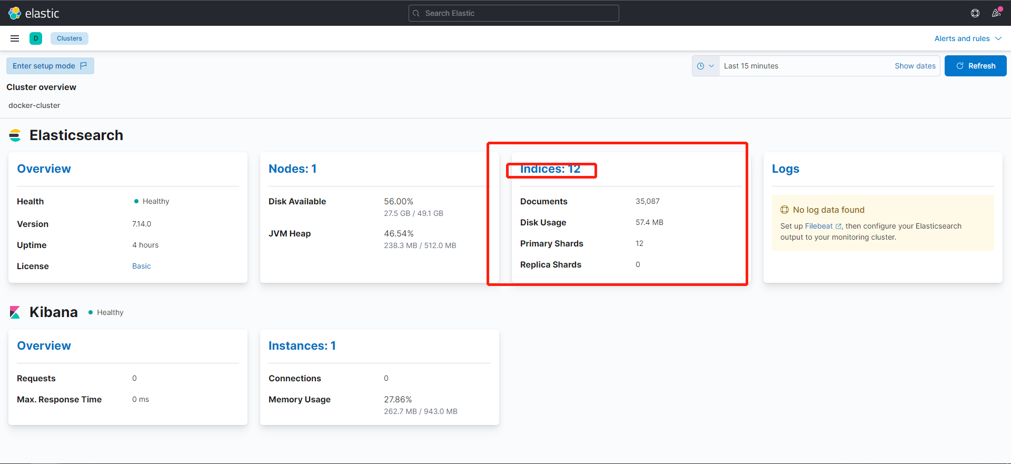This screenshot has height=464, width=1011.
Task: Click Disk Available value 56.00%
Action: coord(399,201)
